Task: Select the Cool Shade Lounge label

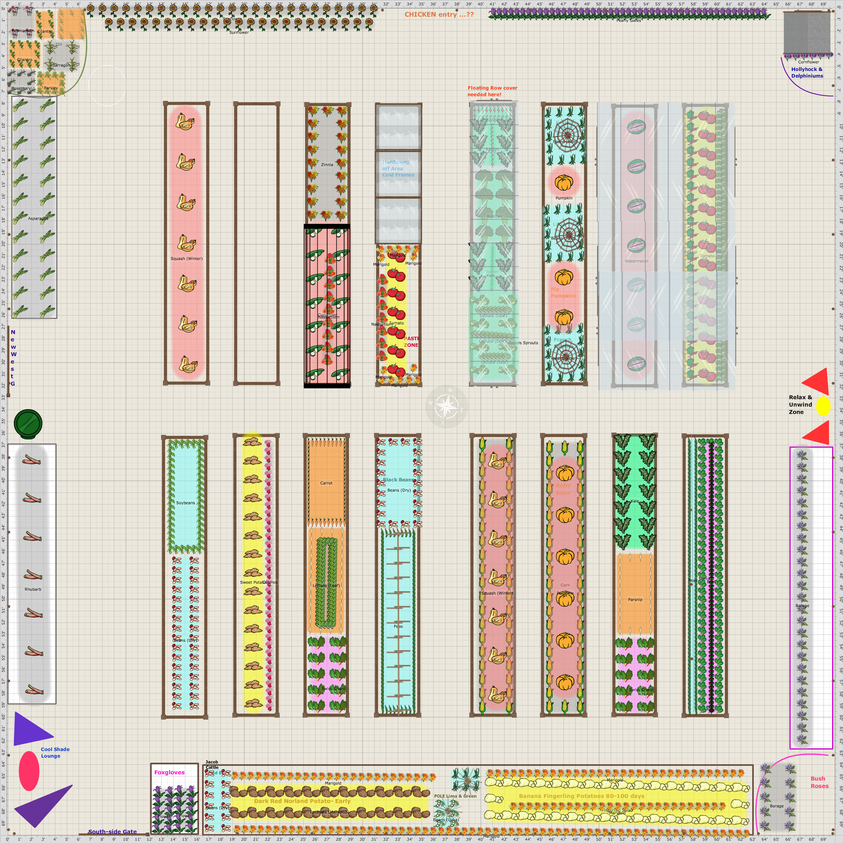Action: pyautogui.click(x=55, y=752)
